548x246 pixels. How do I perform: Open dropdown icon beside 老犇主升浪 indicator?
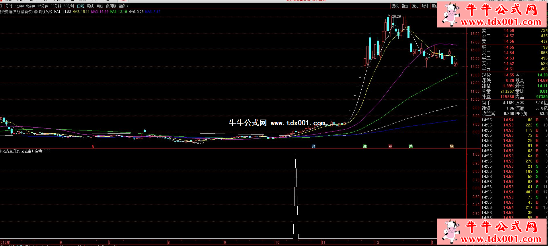(x=1, y=151)
